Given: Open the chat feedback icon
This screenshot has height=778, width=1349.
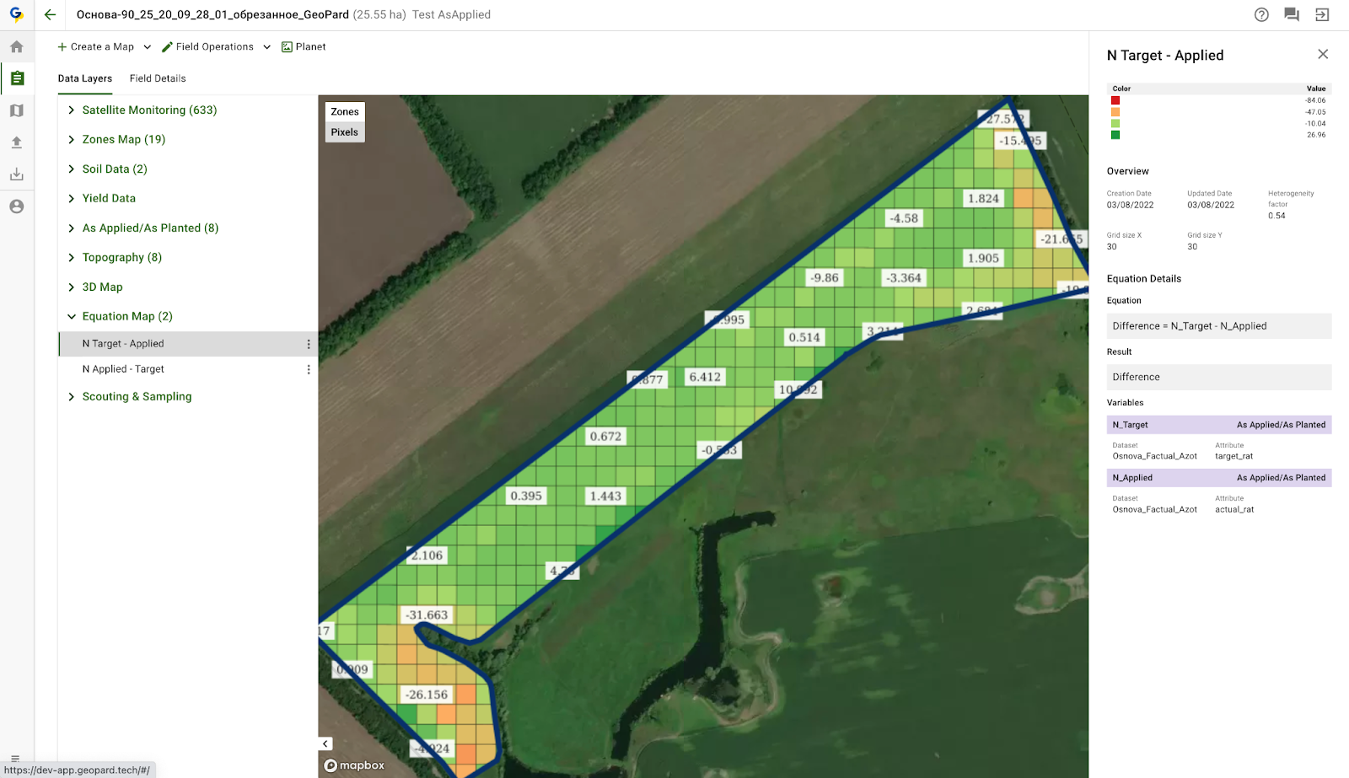Looking at the screenshot, I should (x=1292, y=14).
